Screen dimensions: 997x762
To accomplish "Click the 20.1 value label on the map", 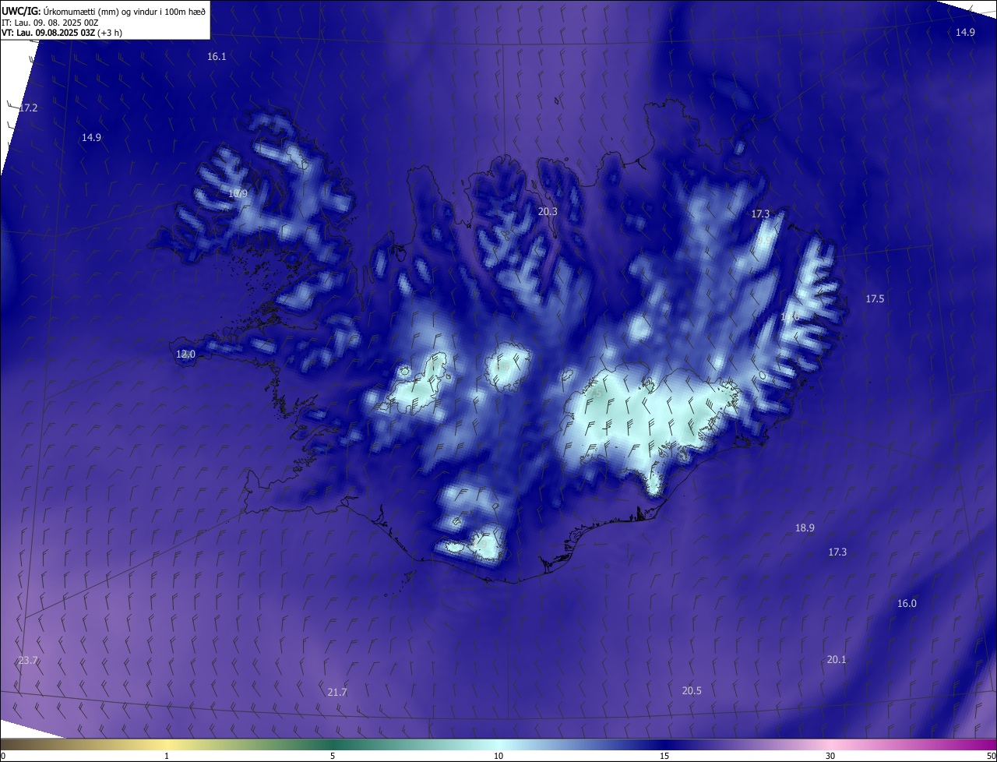I will click(x=836, y=660).
